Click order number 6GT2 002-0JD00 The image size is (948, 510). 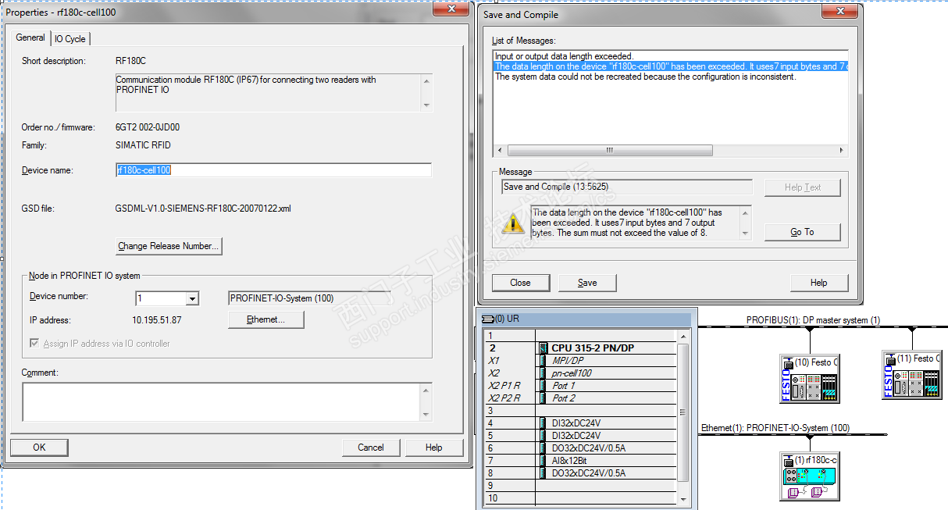(x=147, y=127)
